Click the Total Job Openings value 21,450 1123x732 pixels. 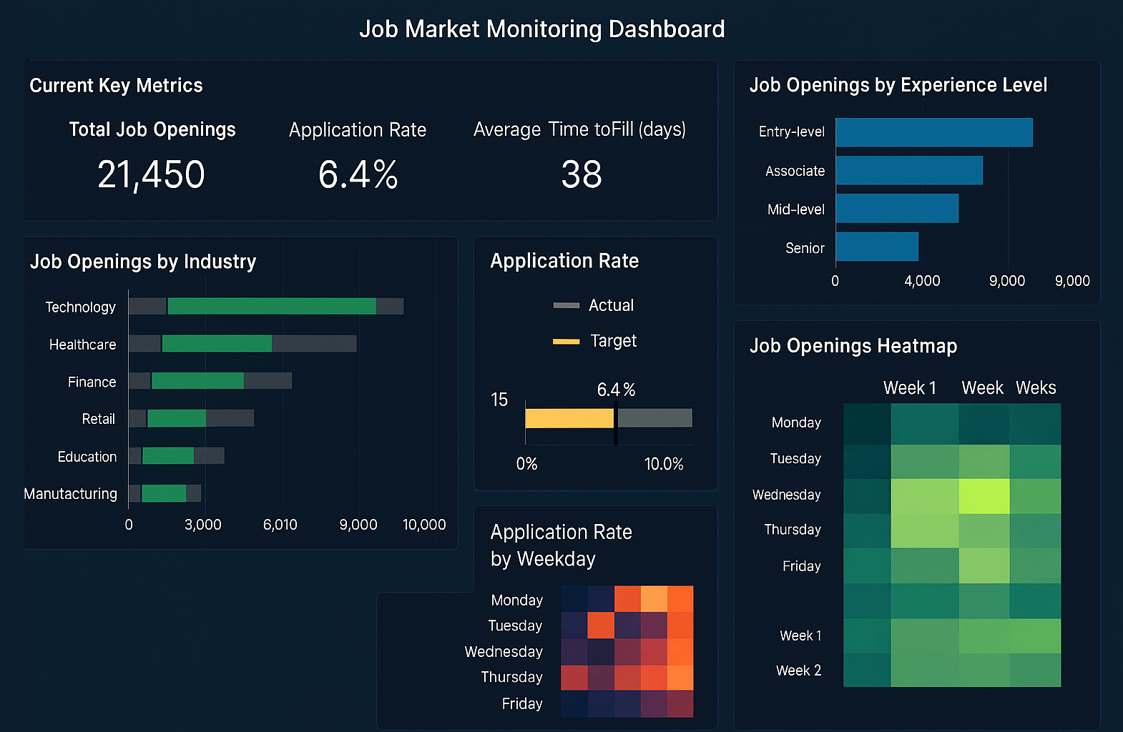click(x=151, y=174)
